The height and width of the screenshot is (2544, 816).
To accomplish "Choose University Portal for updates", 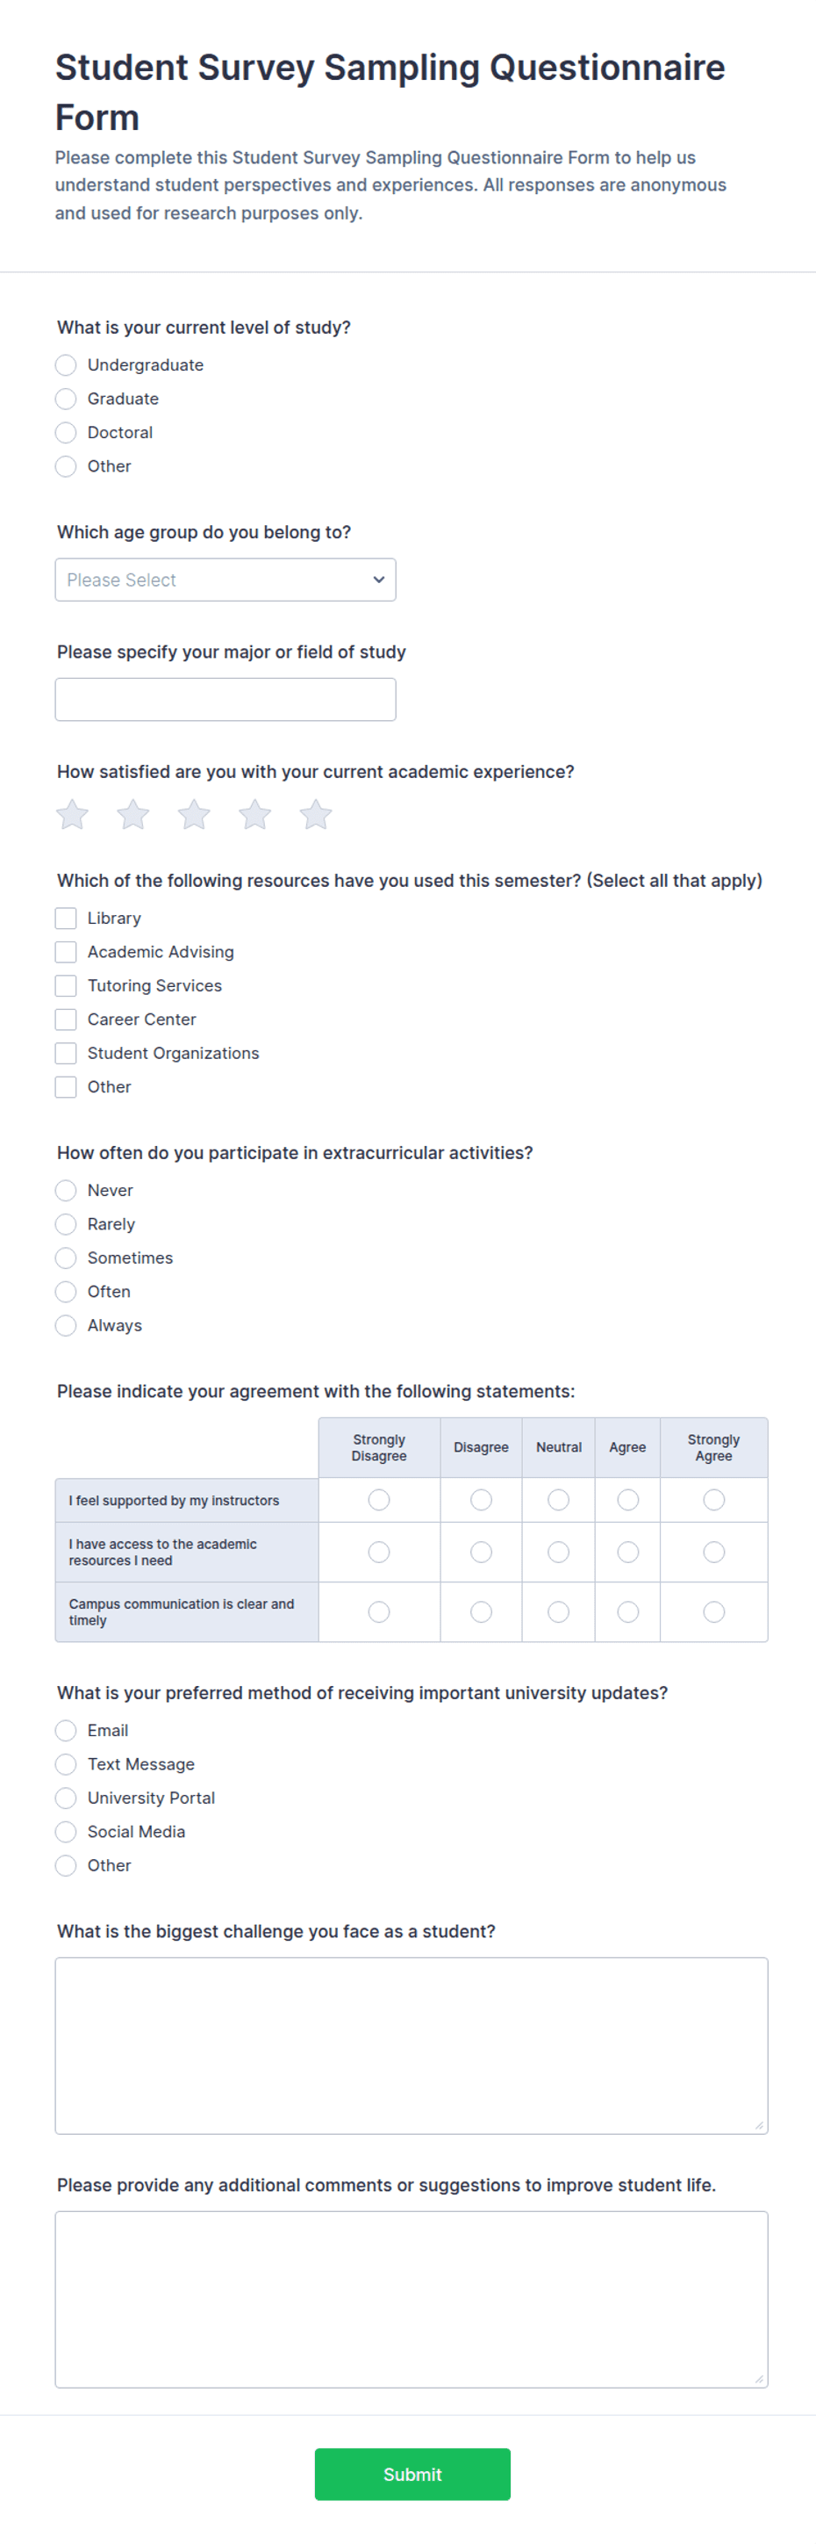I will tap(66, 1798).
